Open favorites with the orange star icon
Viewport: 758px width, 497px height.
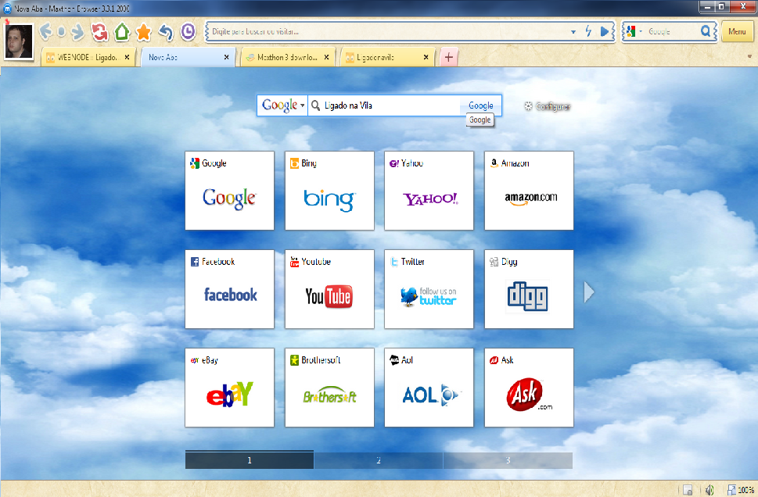click(x=144, y=32)
